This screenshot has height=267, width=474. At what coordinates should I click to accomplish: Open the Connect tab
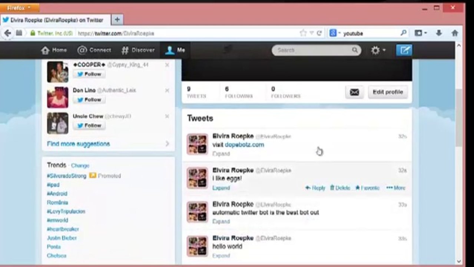(x=94, y=50)
